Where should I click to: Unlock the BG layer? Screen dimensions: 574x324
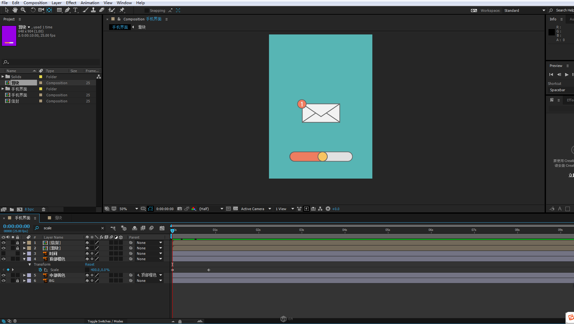[x=18, y=281]
